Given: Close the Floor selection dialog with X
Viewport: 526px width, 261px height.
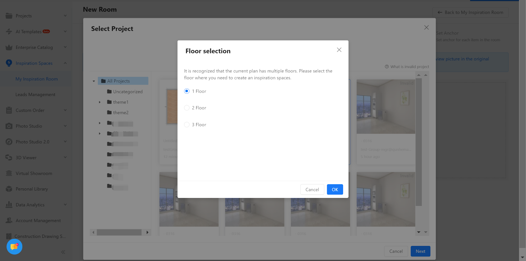Looking at the screenshot, I should [339, 50].
